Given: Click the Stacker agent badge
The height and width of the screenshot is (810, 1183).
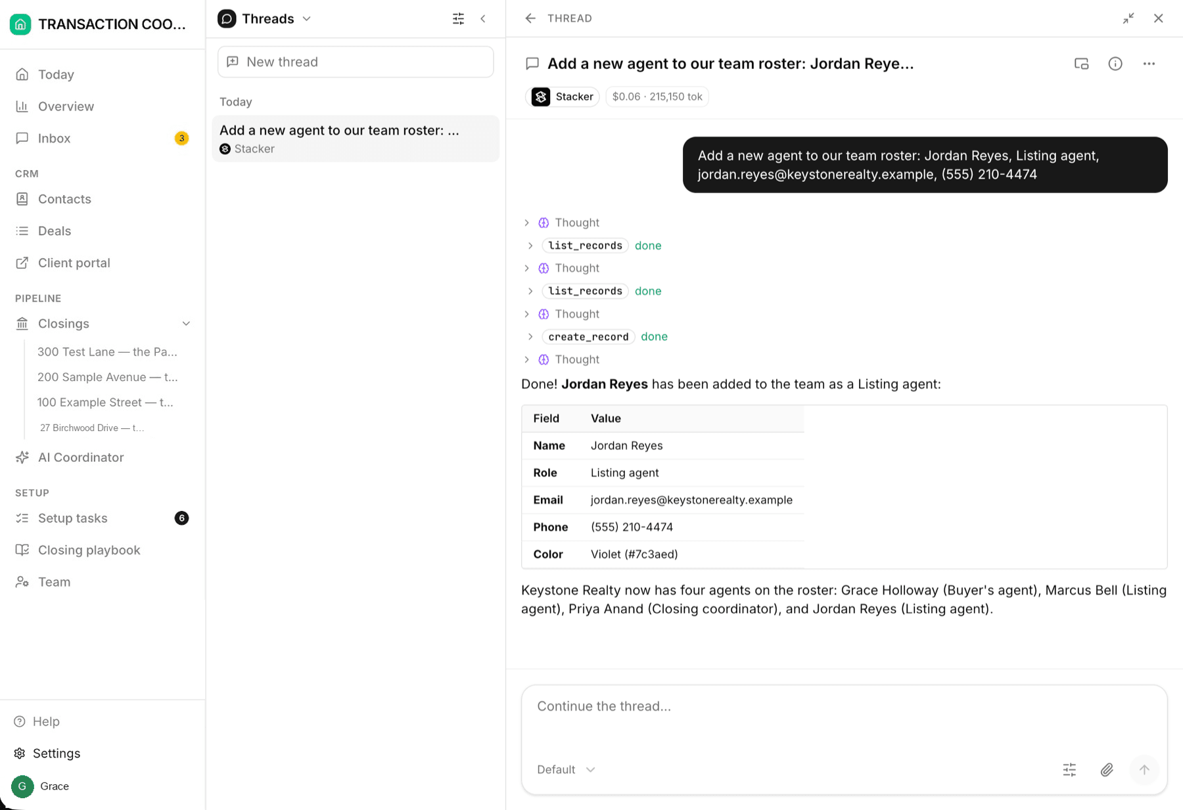Looking at the screenshot, I should (x=563, y=97).
